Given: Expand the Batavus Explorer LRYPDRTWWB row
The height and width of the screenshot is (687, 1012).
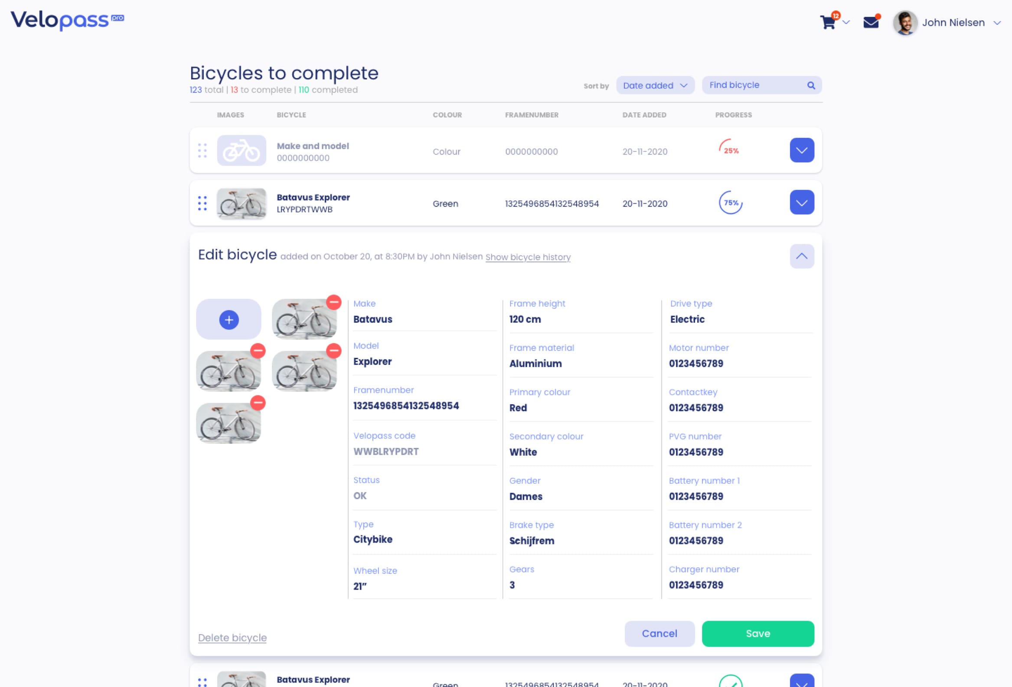Looking at the screenshot, I should coord(802,203).
